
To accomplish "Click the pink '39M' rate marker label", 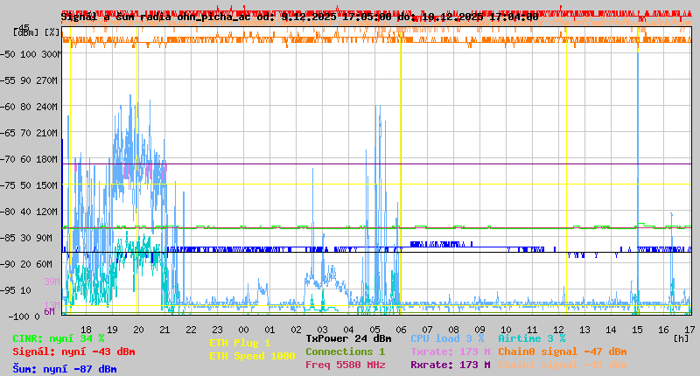I will pos(52,282).
